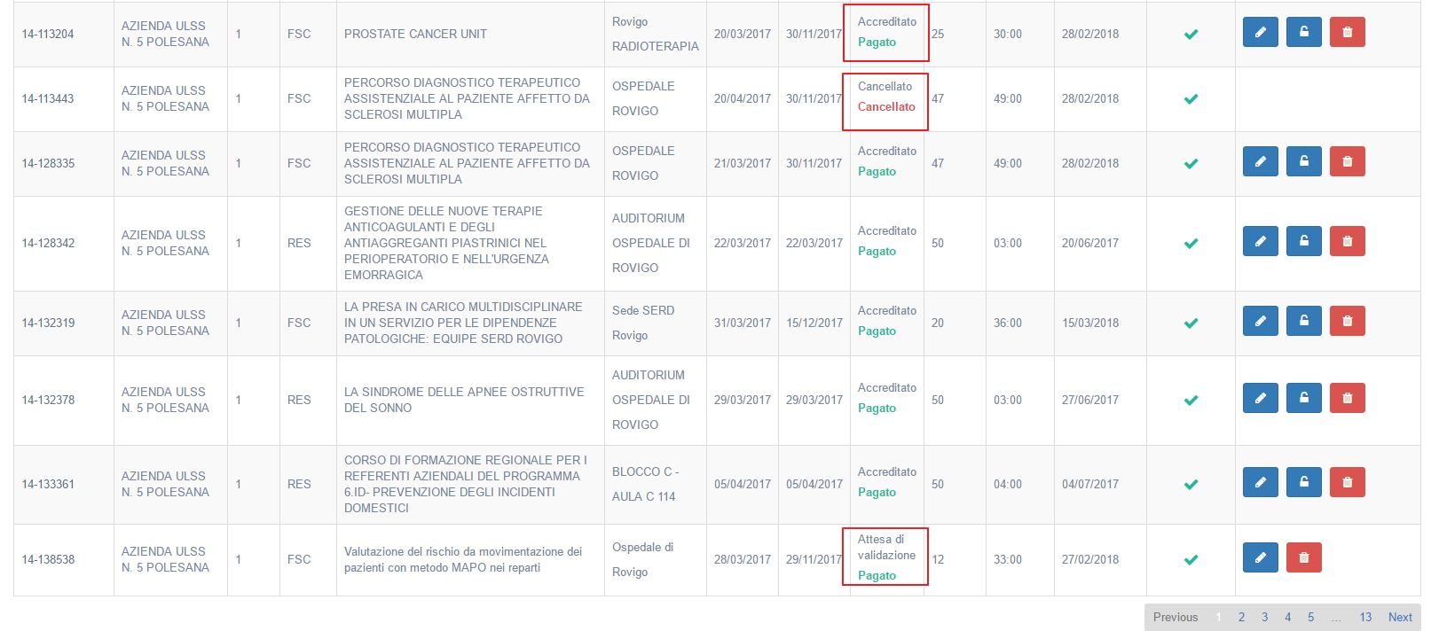Click the duration value 36:00
Viewport: 1439px width, 631px height.
1008,323
